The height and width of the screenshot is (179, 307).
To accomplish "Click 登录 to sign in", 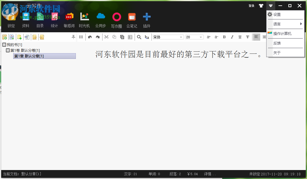I will pos(251,5).
